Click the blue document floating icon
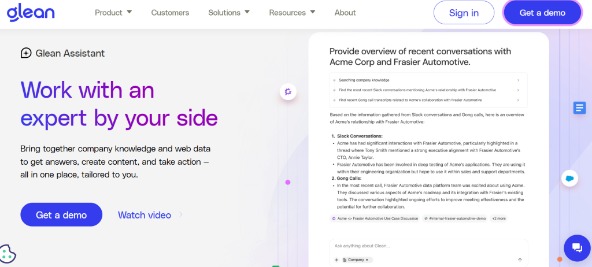 point(579,107)
